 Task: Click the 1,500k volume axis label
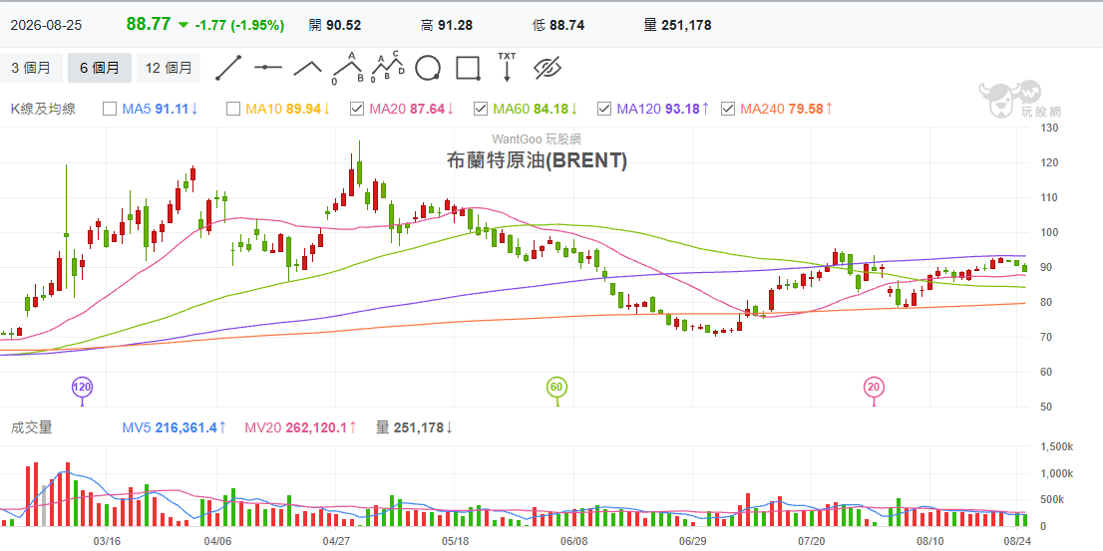(1056, 446)
